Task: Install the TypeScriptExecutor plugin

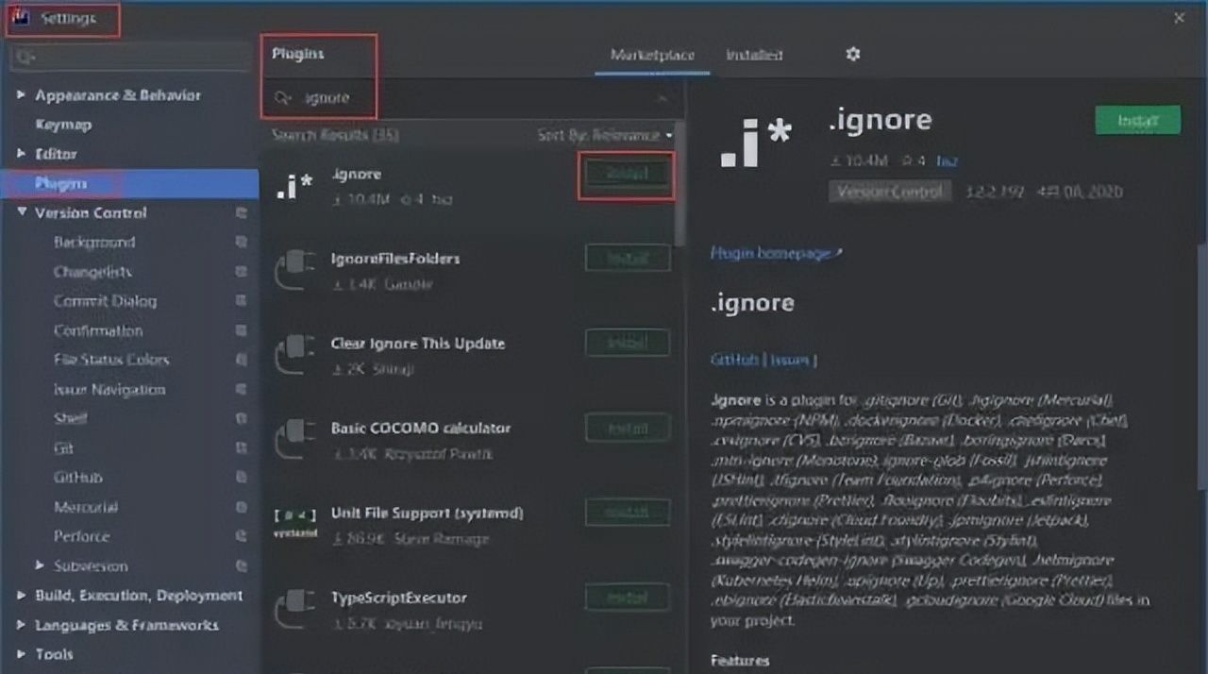Action: 627,598
